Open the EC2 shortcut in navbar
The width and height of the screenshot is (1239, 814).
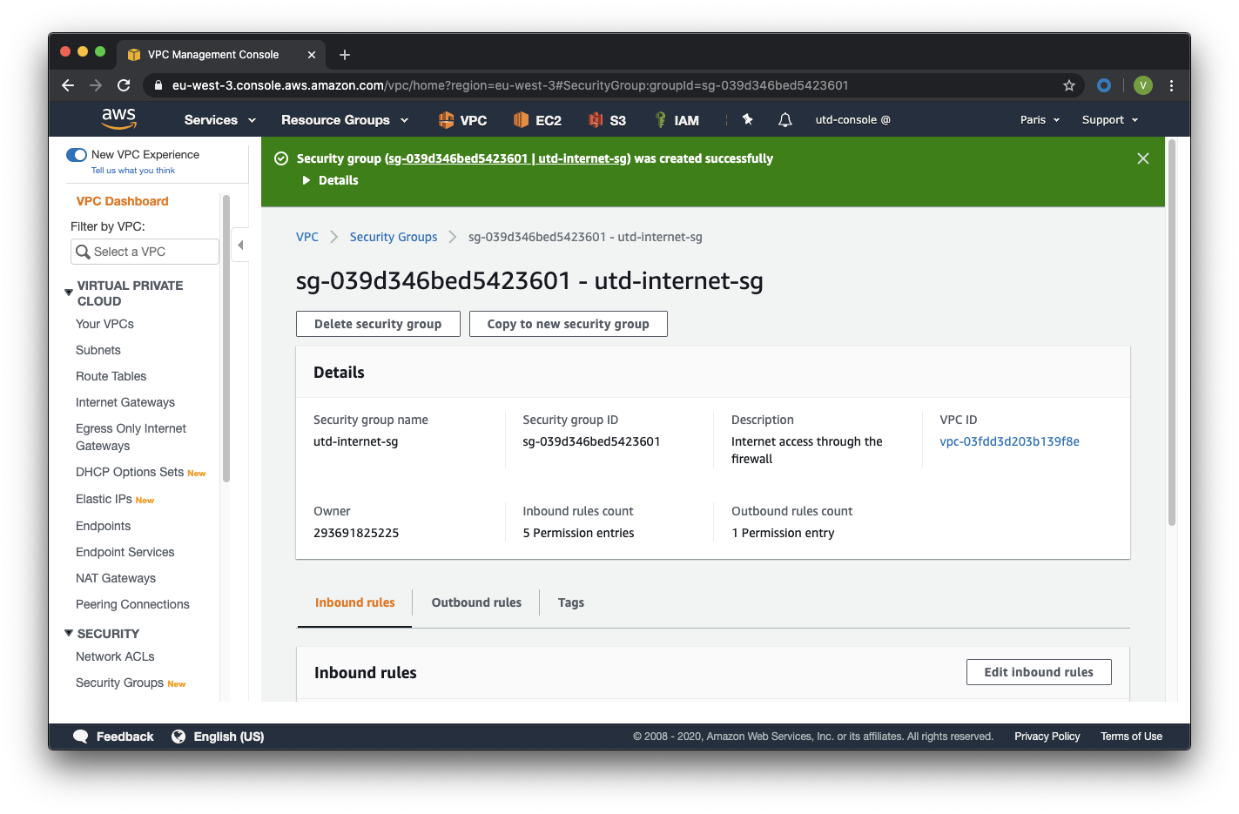pos(537,120)
